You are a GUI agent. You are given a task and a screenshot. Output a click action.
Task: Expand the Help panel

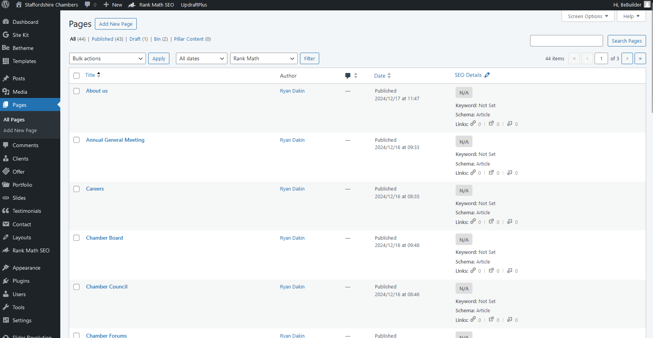click(631, 16)
